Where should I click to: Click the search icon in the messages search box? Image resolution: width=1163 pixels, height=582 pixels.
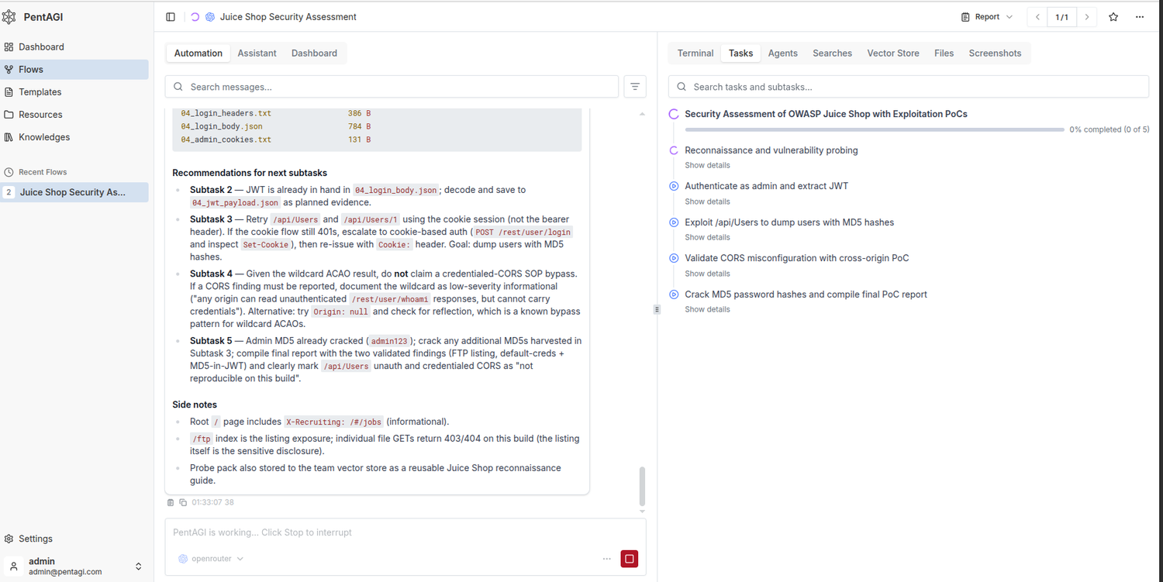(x=178, y=87)
